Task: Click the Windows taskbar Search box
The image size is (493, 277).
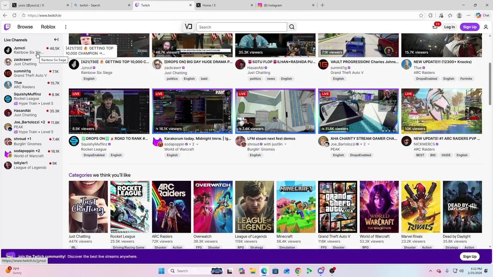Action: click(x=196, y=271)
